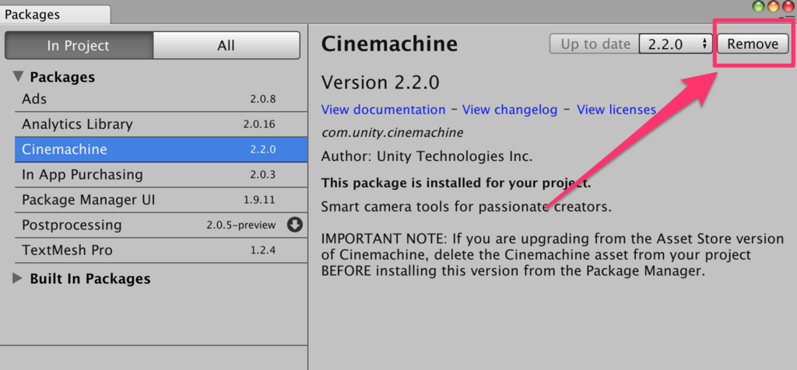The width and height of the screenshot is (797, 370).
Task: Select the Ads package
Action: tap(161, 99)
